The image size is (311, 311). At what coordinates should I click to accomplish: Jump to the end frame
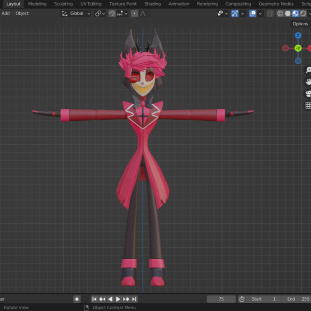[134, 299]
